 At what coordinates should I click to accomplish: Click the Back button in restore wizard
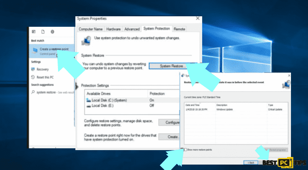pos(251,162)
